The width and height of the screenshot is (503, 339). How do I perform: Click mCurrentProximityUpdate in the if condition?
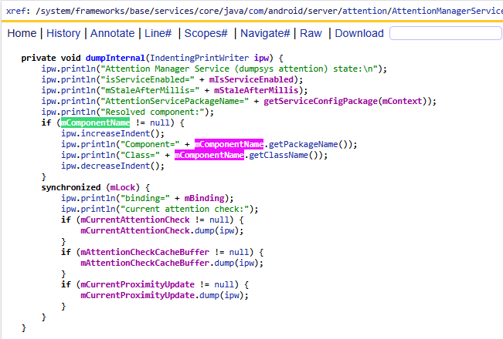click(x=138, y=284)
